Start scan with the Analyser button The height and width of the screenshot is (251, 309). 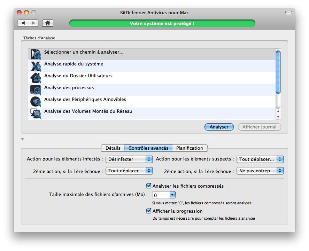click(219, 127)
